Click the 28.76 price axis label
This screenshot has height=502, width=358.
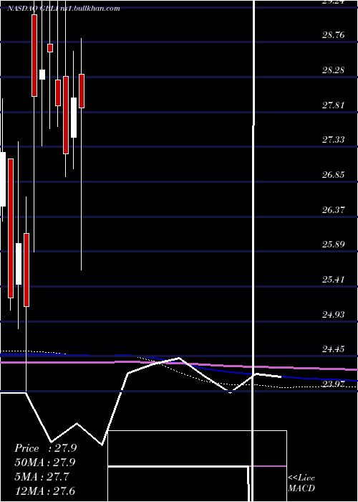(333, 35)
